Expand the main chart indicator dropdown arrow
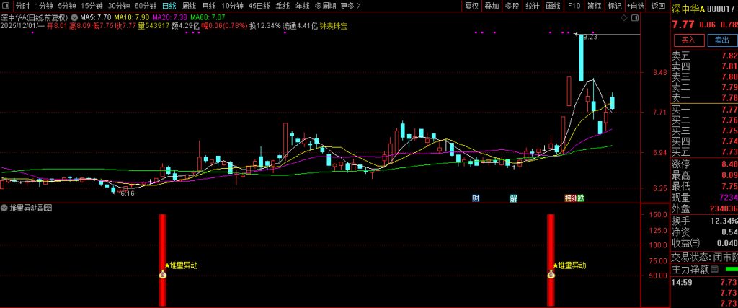This screenshot has height=308, width=738. [74, 18]
